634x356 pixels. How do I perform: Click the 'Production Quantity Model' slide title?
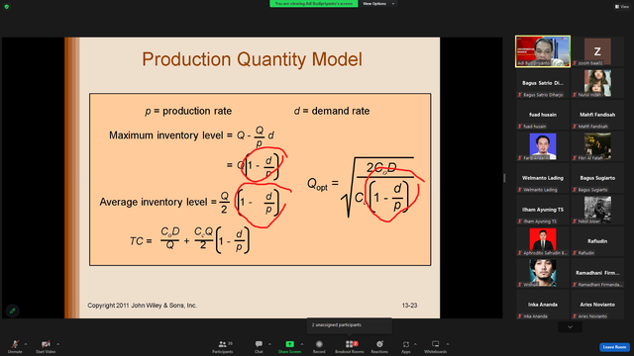pyautogui.click(x=252, y=59)
